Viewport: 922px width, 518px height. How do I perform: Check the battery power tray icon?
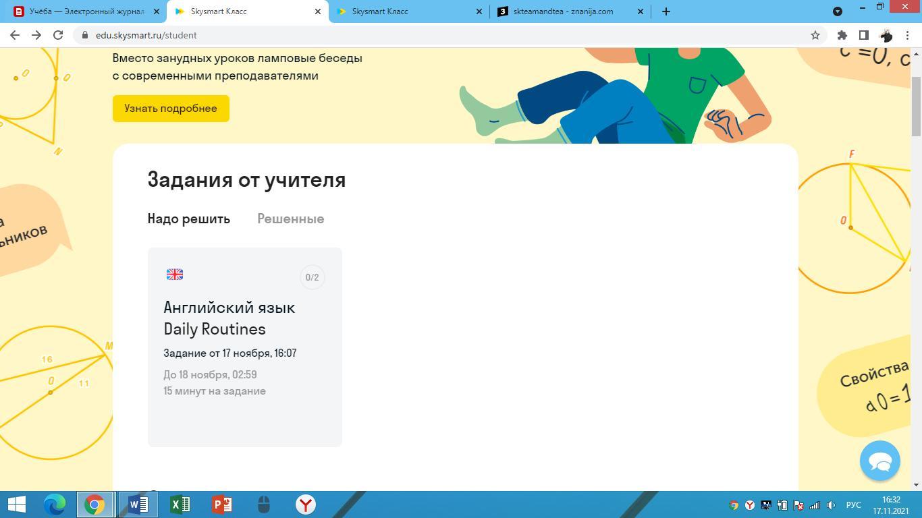(x=782, y=505)
